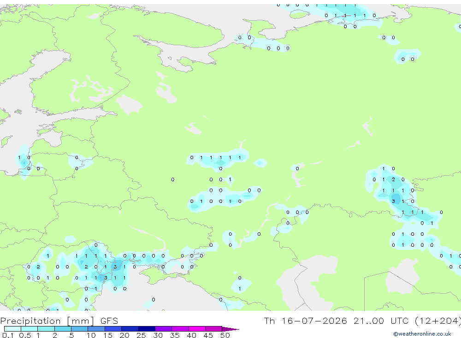Pick the 15–20 mm royal blue legend swatch
This screenshot has height=338, width=461.
pyautogui.click(x=113, y=329)
